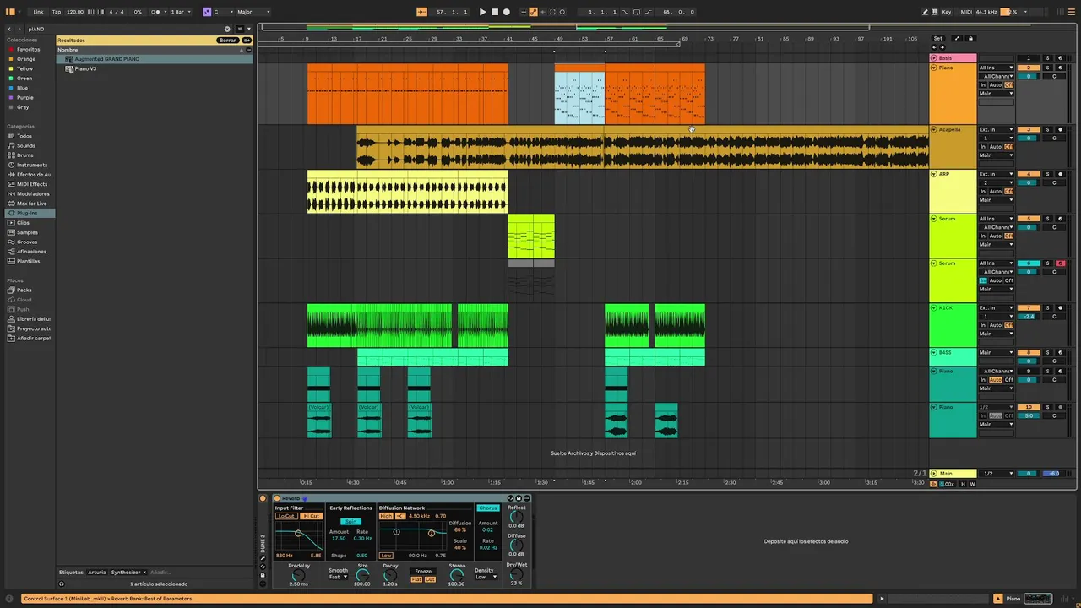Screen dimensions: 1081x608
Task: Open the Major scale type dropdown
Action: pyautogui.click(x=253, y=12)
